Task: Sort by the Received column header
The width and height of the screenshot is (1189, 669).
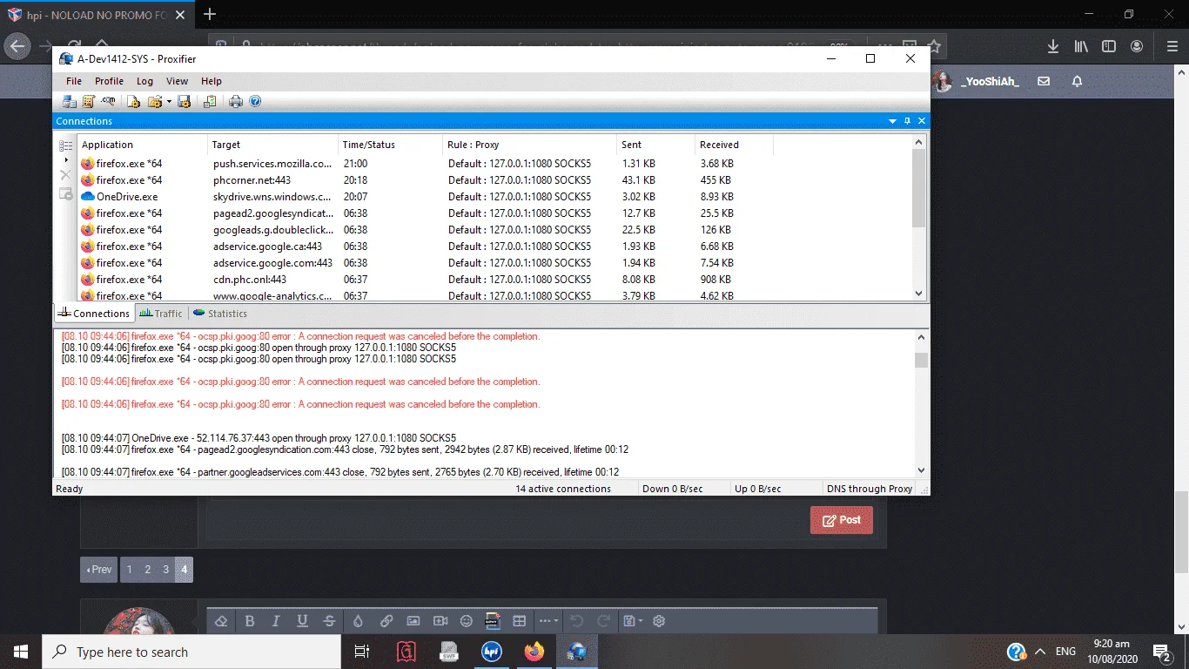Action: [735, 145]
